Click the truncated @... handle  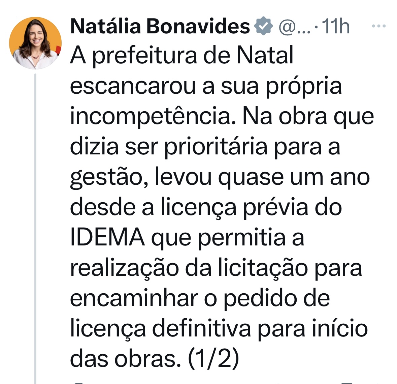pos(294,27)
